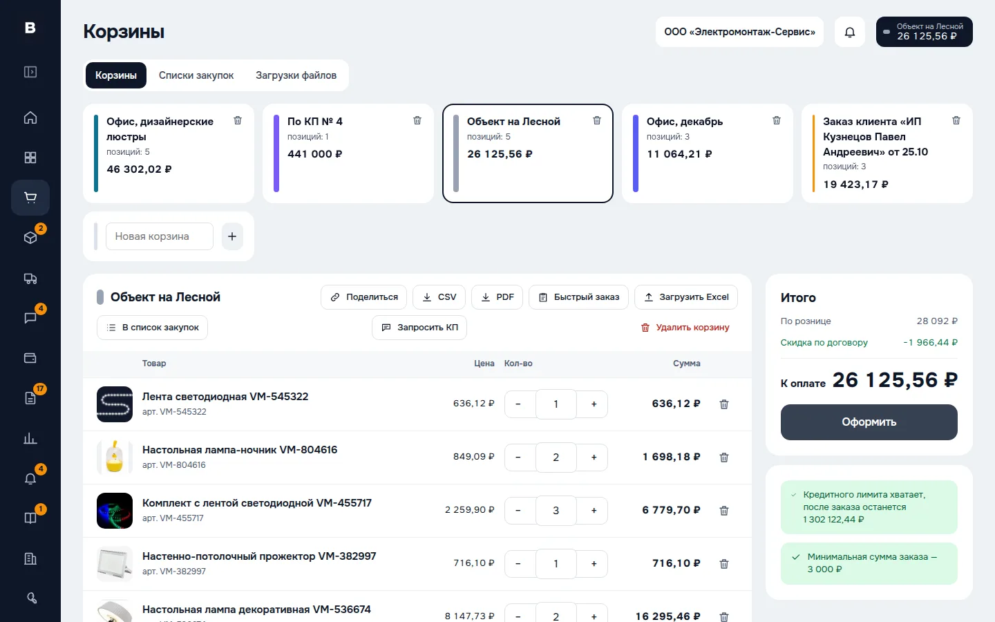This screenshot has width=995, height=622.
Task: Delete the 'По КП № 4' cart card
Action: point(417,120)
